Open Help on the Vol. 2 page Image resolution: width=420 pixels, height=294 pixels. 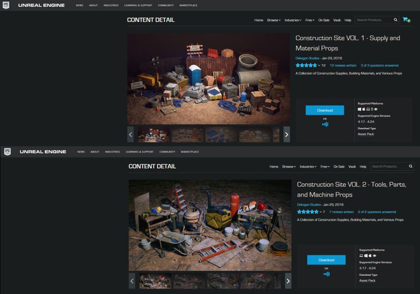pos(363,167)
